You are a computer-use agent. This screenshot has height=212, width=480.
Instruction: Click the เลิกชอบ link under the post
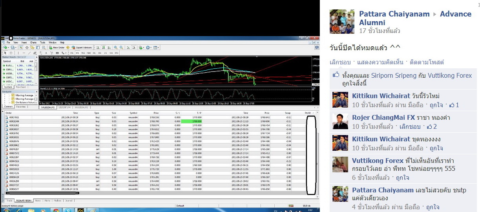(340, 62)
